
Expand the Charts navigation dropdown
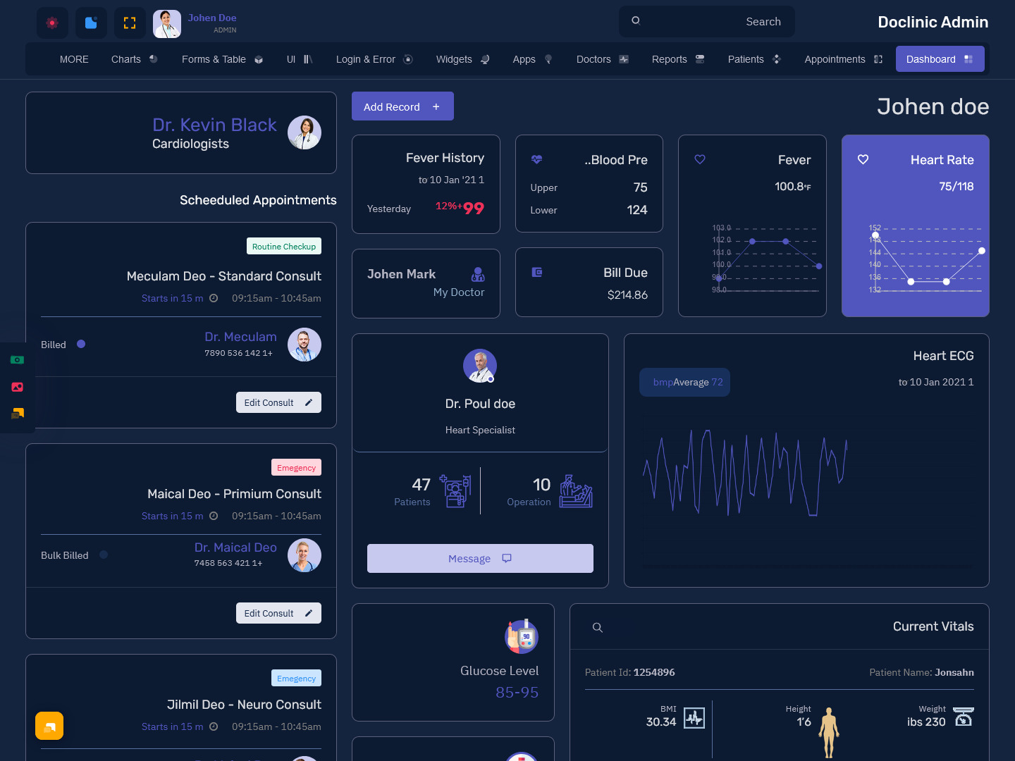(134, 59)
